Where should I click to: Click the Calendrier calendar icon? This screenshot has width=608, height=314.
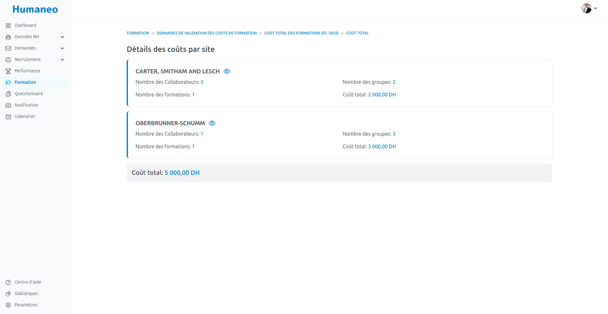click(x=8, y=117)
